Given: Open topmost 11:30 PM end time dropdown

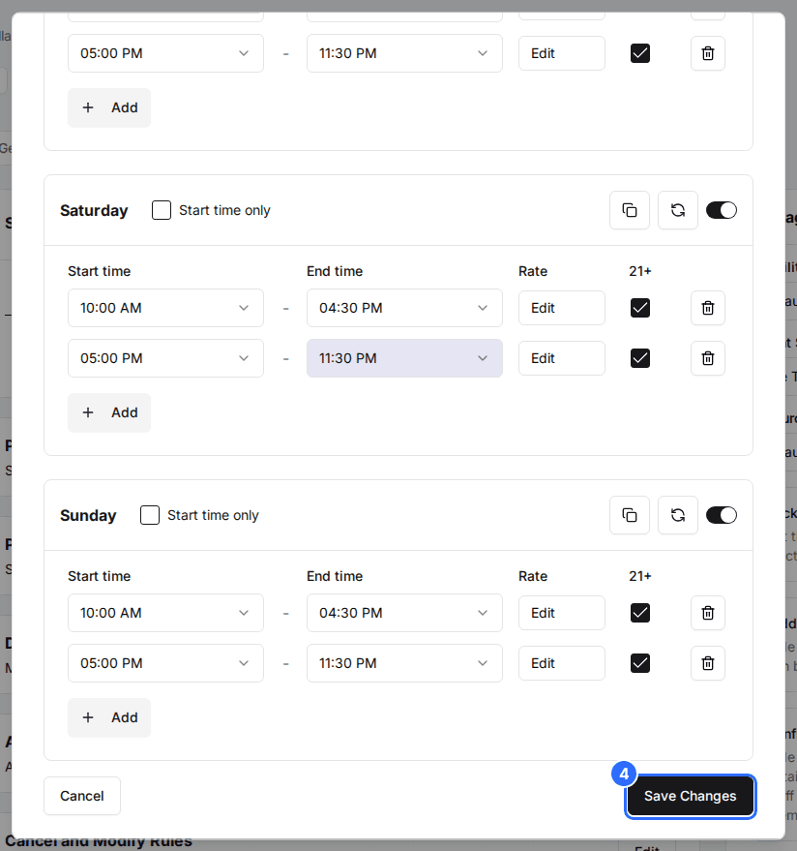Looking at the screenshot, I should (x=404, y=53).
